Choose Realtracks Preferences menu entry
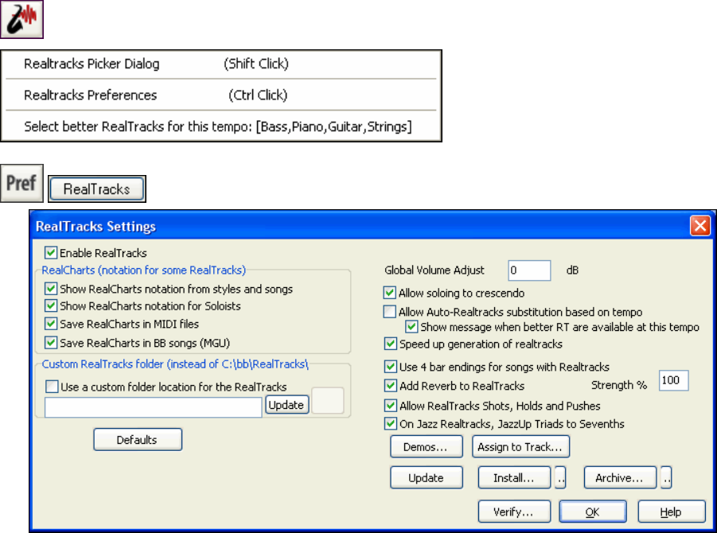The height and width of the screenshot is (533, 717). click(221, 95)
